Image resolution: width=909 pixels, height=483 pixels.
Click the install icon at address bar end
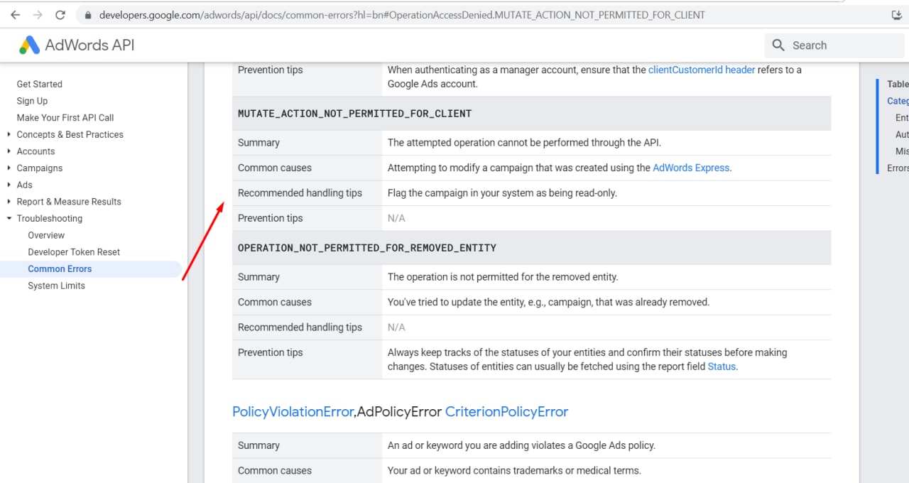tap(896, 15)
